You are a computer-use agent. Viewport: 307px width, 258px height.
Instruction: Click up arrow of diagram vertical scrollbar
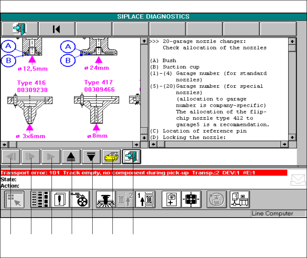coord(144,41)
